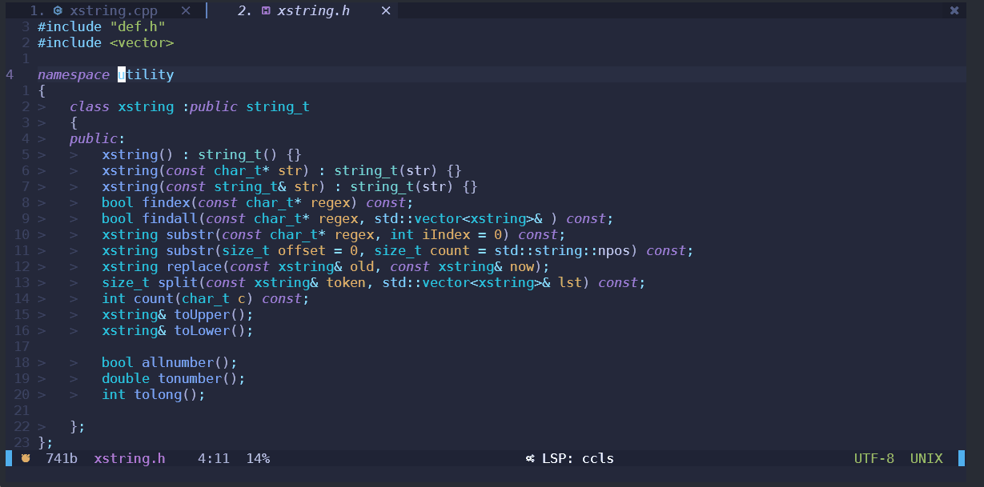Click the double return type of tonumber

126,378
